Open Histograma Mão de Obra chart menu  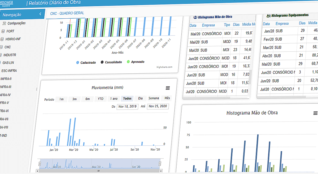pyautogui.click(x=315, y=113)
